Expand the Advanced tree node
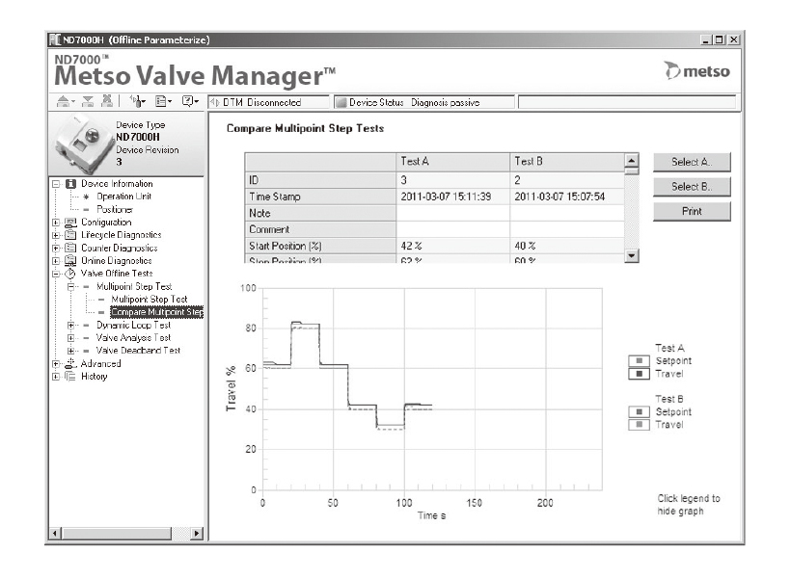The image size is (791, 578). (x=56, y=363)
